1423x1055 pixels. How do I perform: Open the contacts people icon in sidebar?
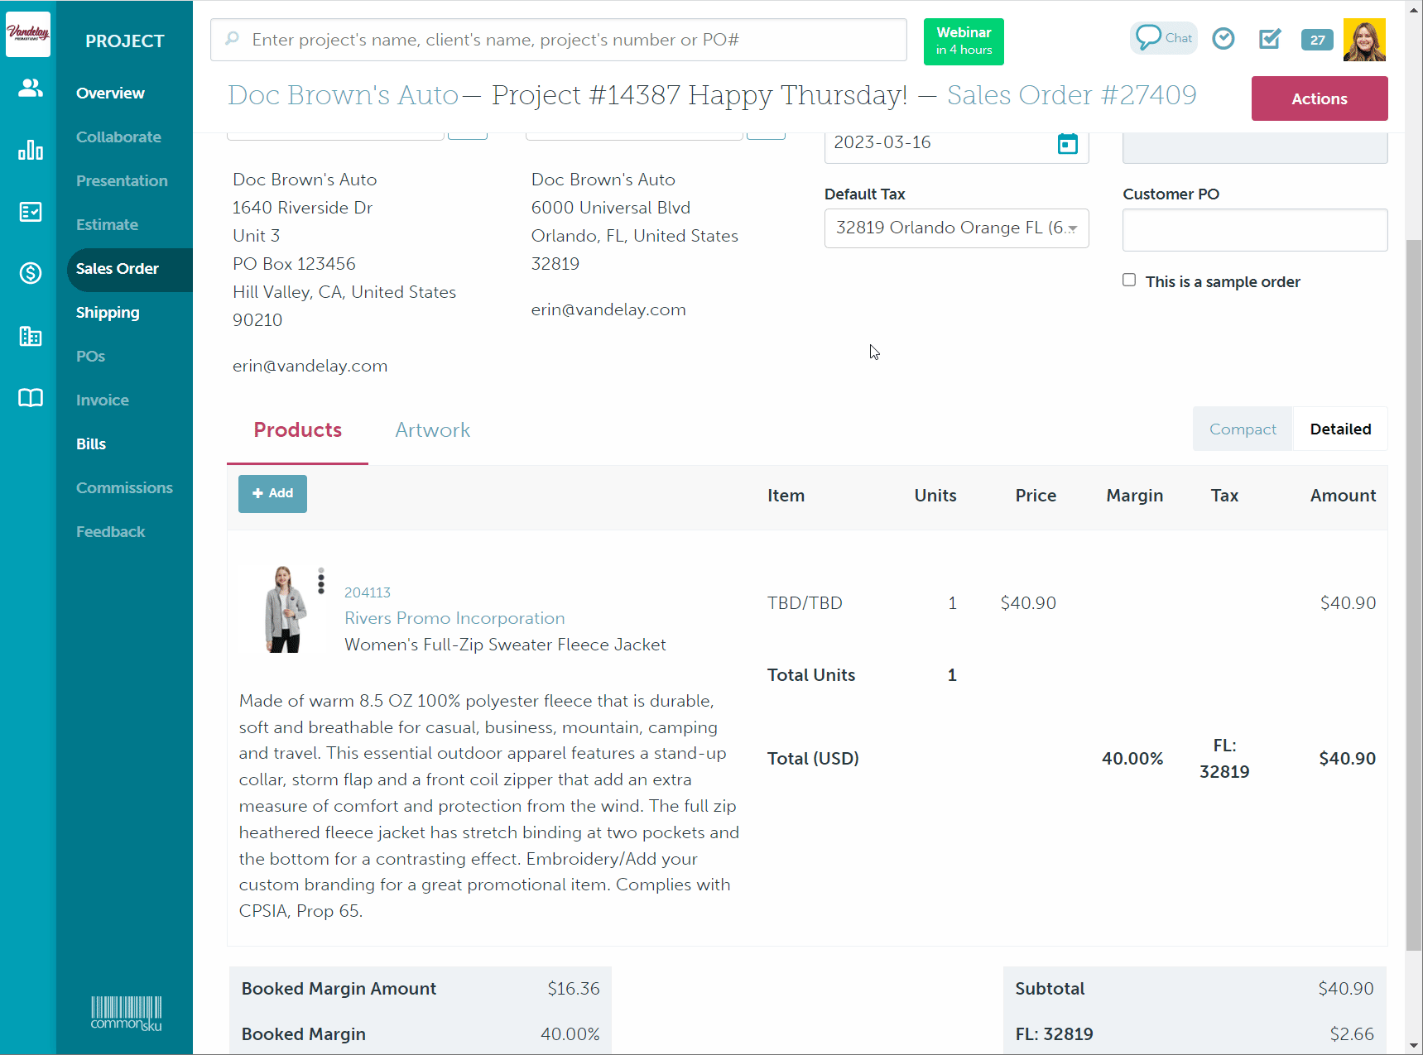(31, 89)
